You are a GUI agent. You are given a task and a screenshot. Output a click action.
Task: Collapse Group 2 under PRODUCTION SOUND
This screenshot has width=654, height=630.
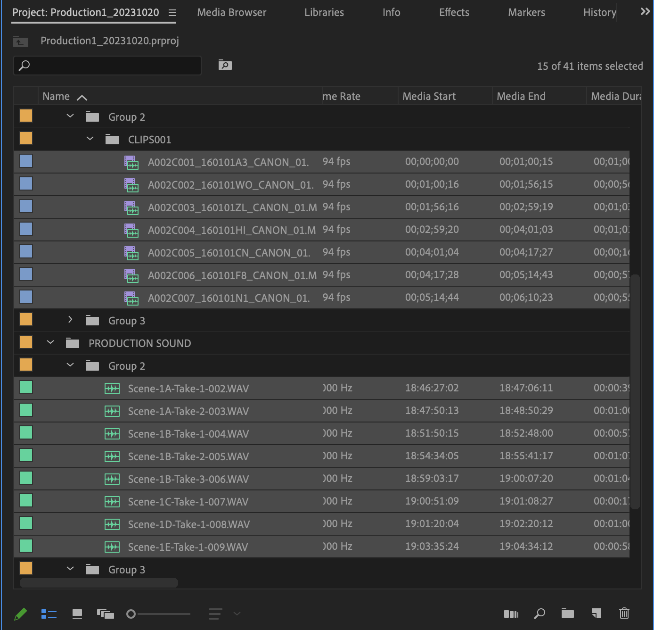(70, 365)
